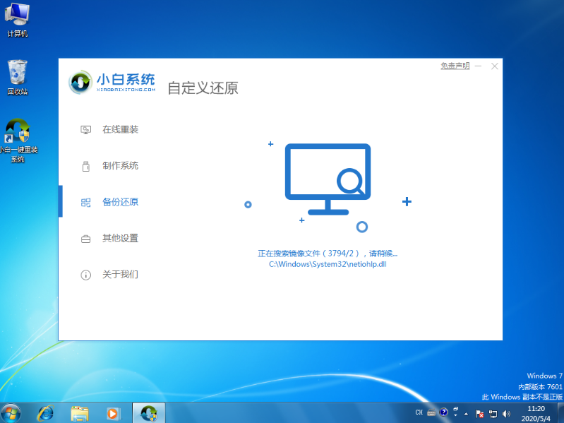This screenshot has height=423, width=564.
Task: Click the 小白 app taskbar button
Action: (148, 412)
